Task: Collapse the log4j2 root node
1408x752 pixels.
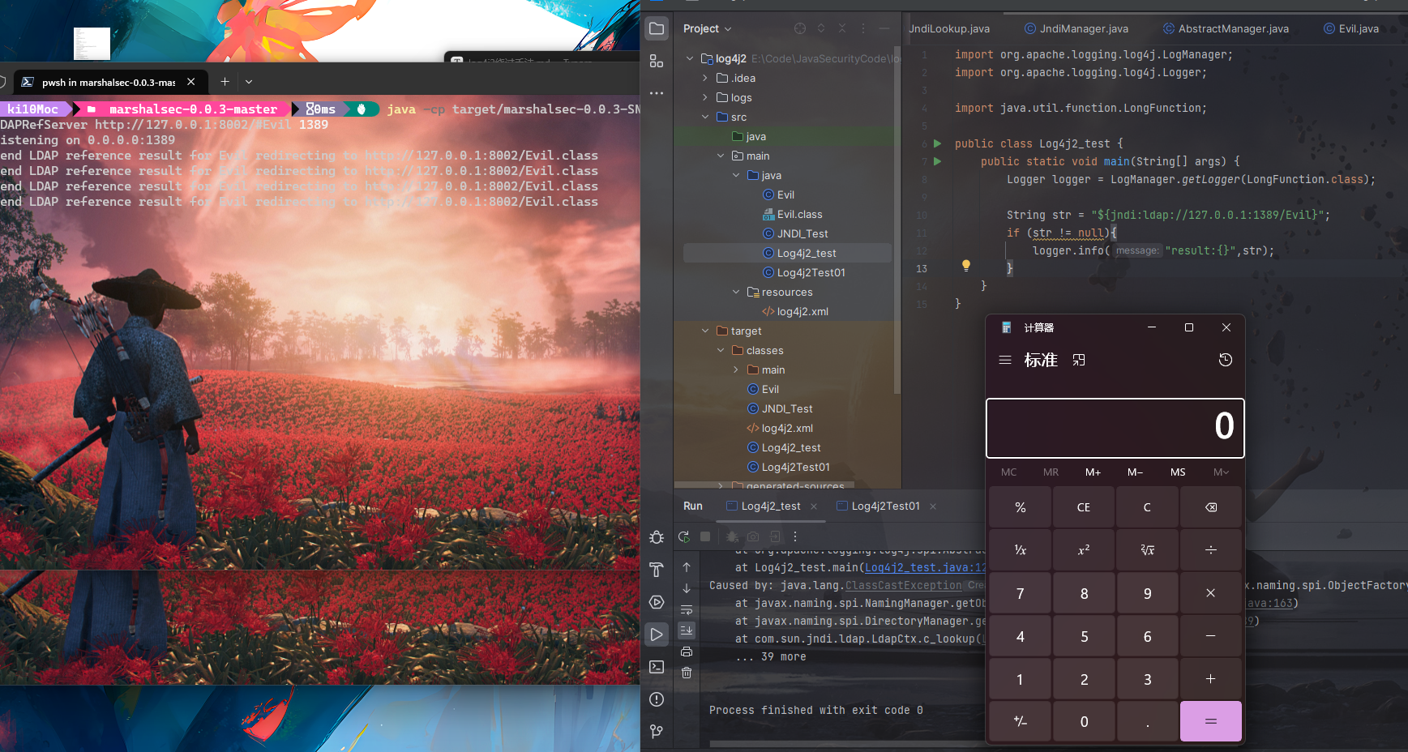Action: tap(690, 58)
